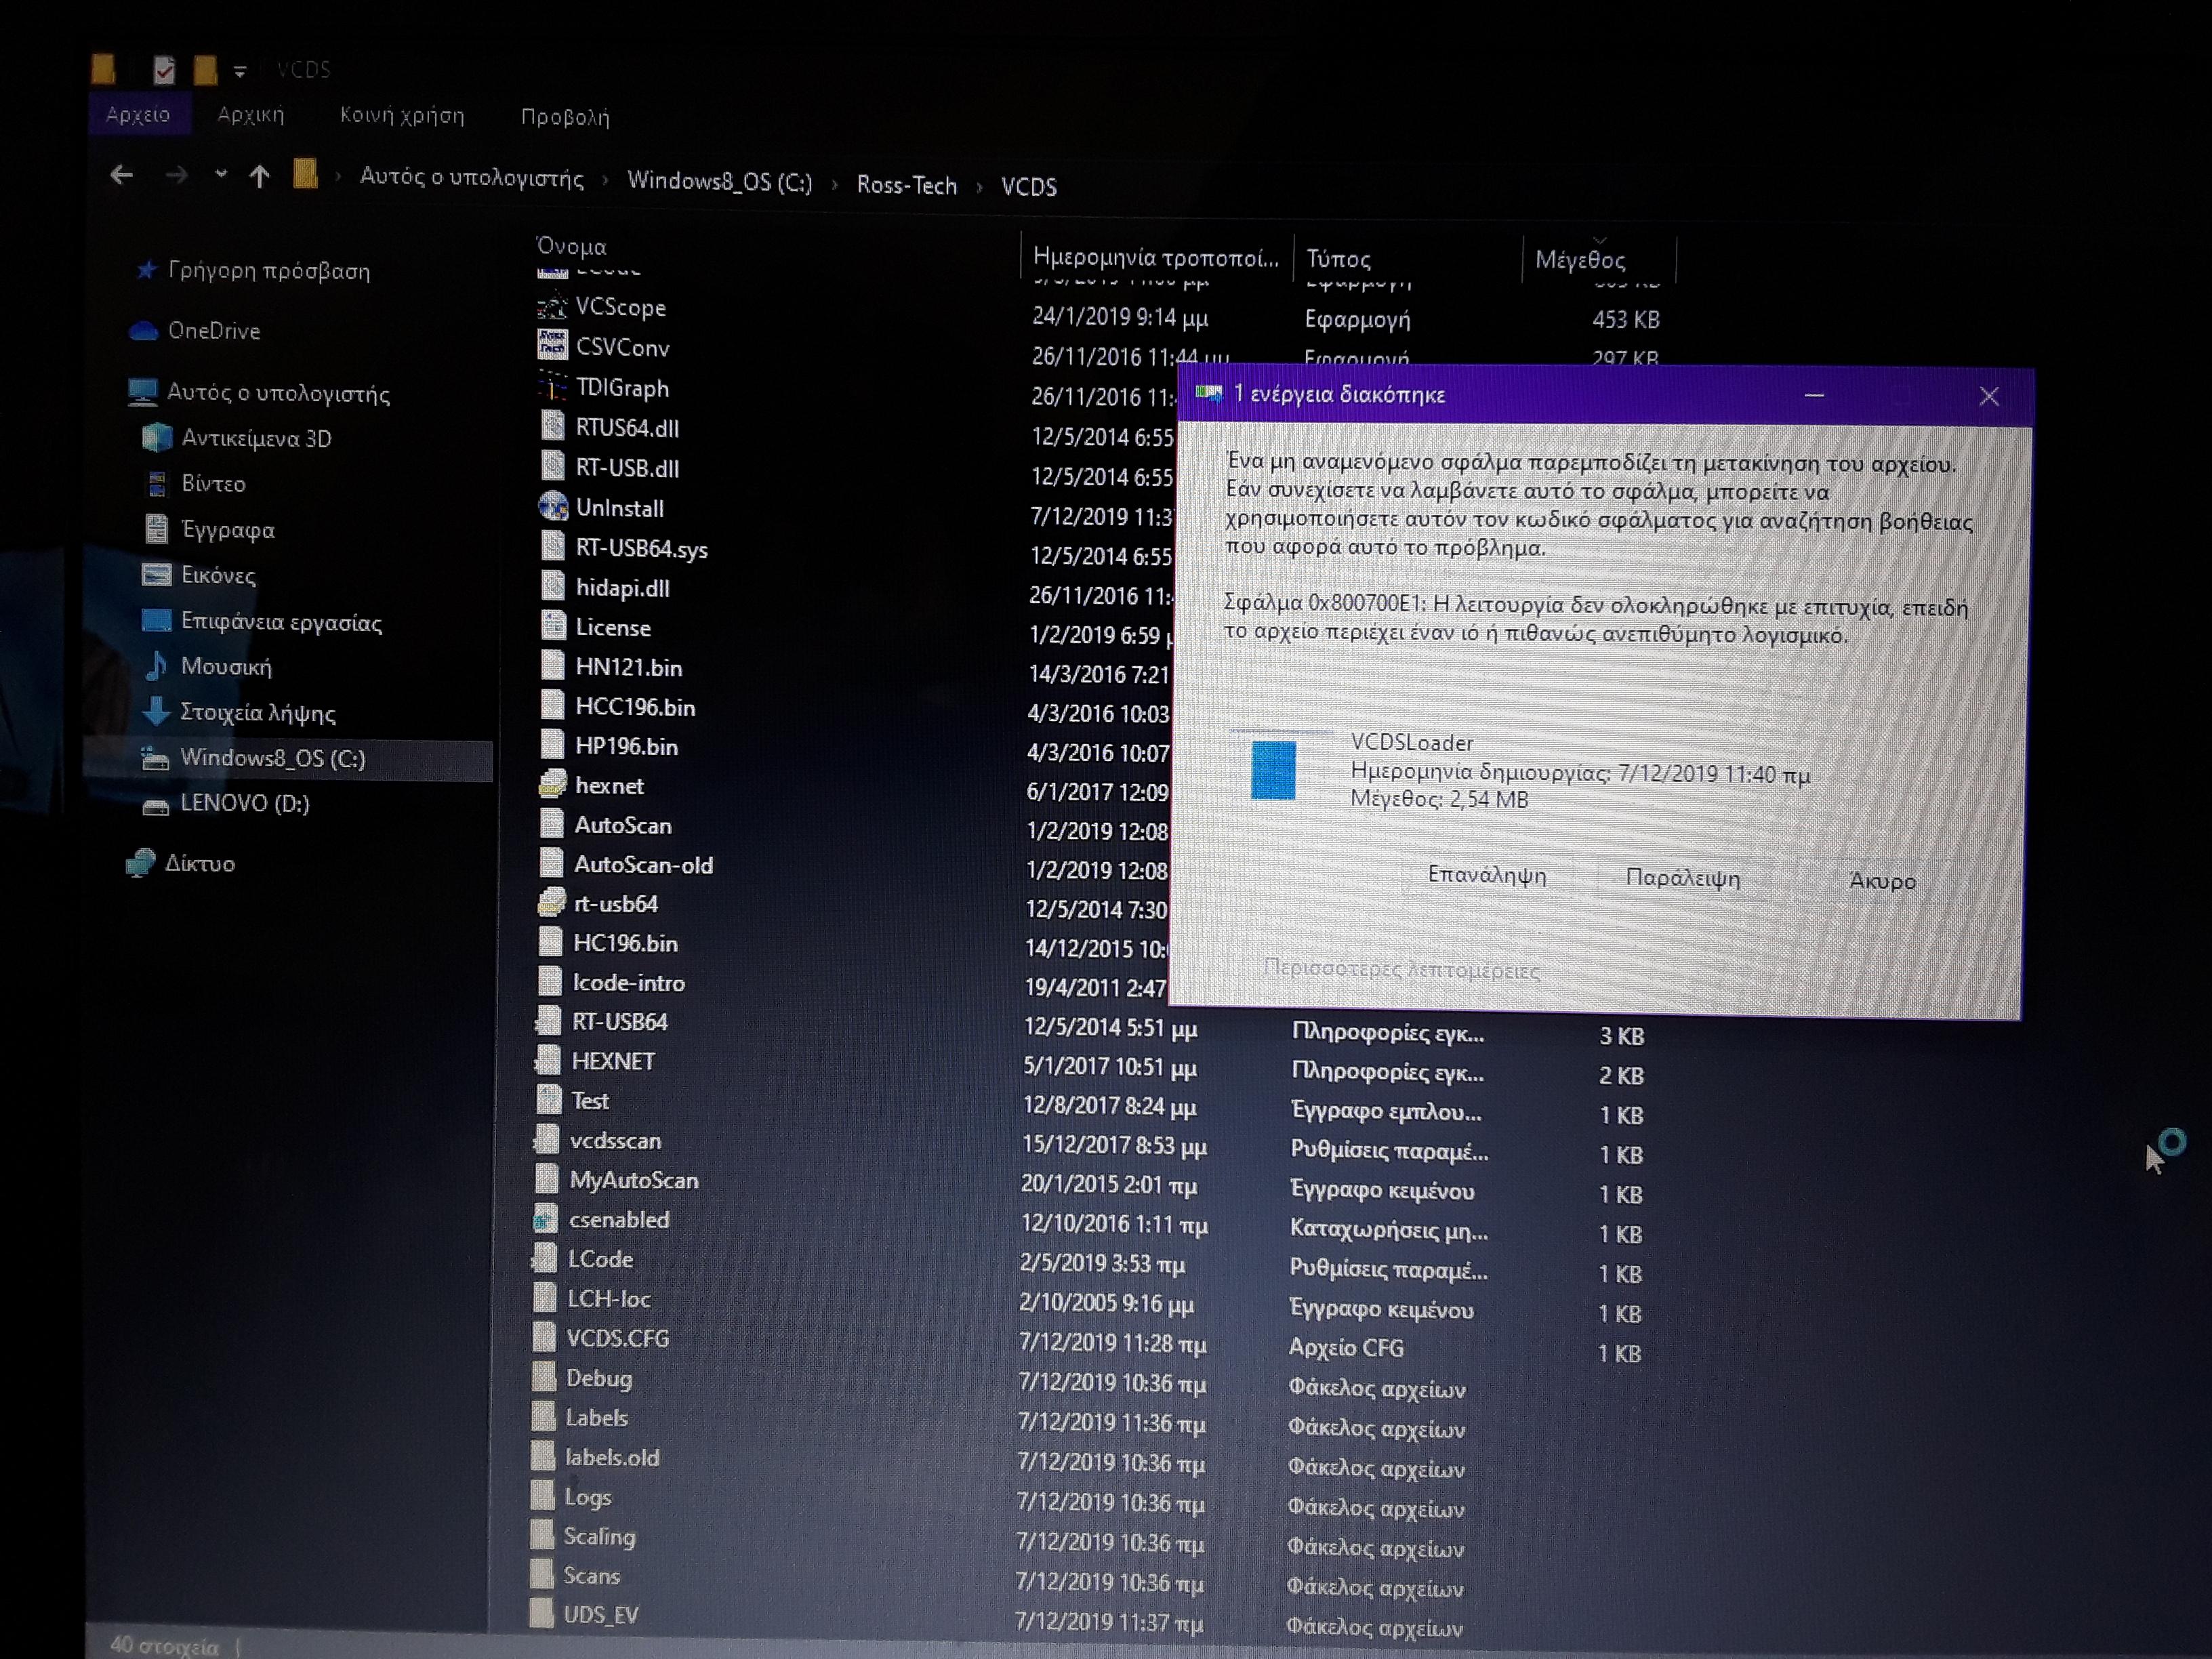This screenshot has height=1659, width=2212.
Task: Select the RTUS64.dll file icon
Action: (553, 426)
